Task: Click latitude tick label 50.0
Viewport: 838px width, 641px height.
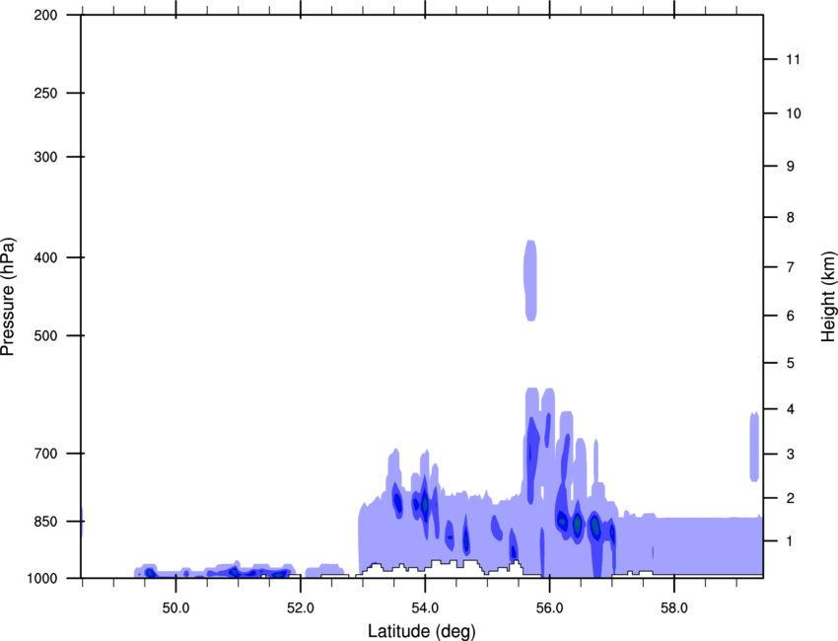Action: (175, 608)
